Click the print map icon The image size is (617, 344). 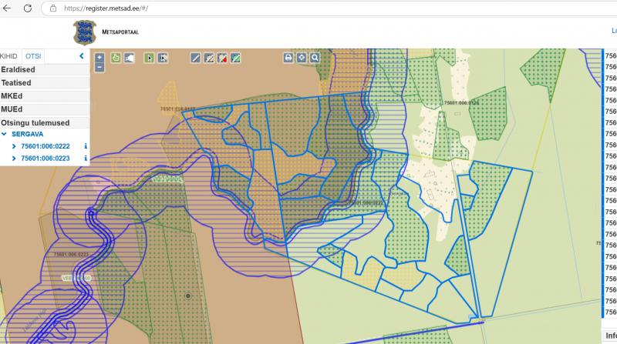[288, 58]
